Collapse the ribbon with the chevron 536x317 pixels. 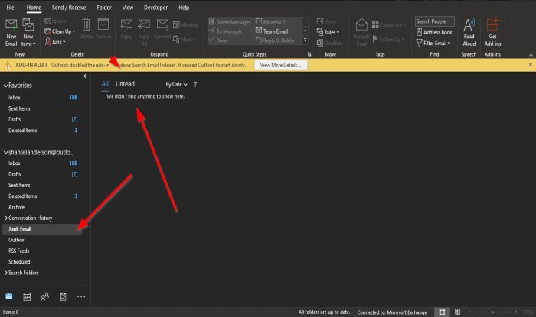pos(531,54)
